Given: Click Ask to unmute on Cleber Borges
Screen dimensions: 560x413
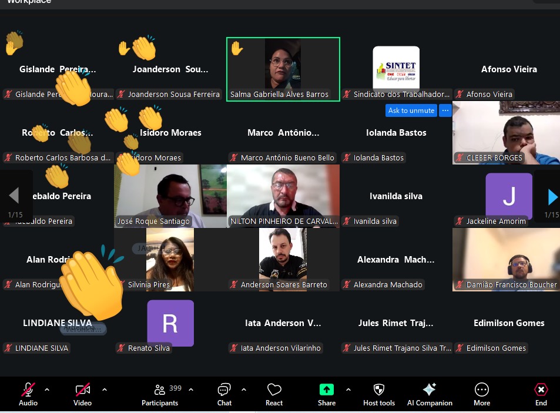Looking at the screenshot, I should (x=411, y=110).
